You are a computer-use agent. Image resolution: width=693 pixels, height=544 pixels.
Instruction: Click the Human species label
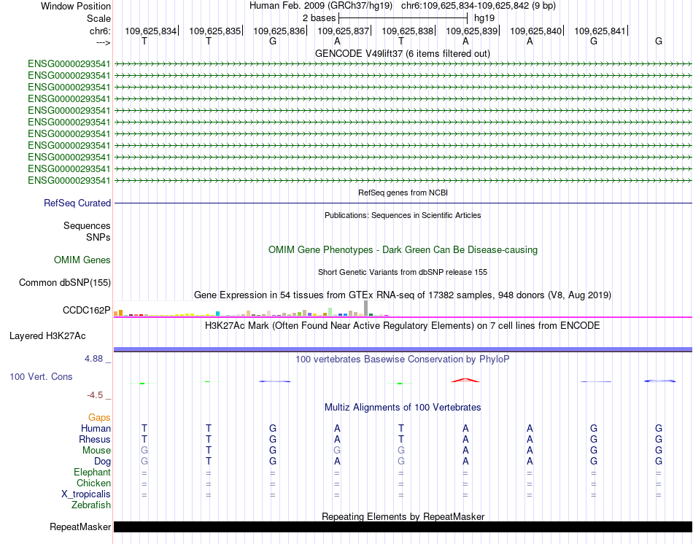96,428
